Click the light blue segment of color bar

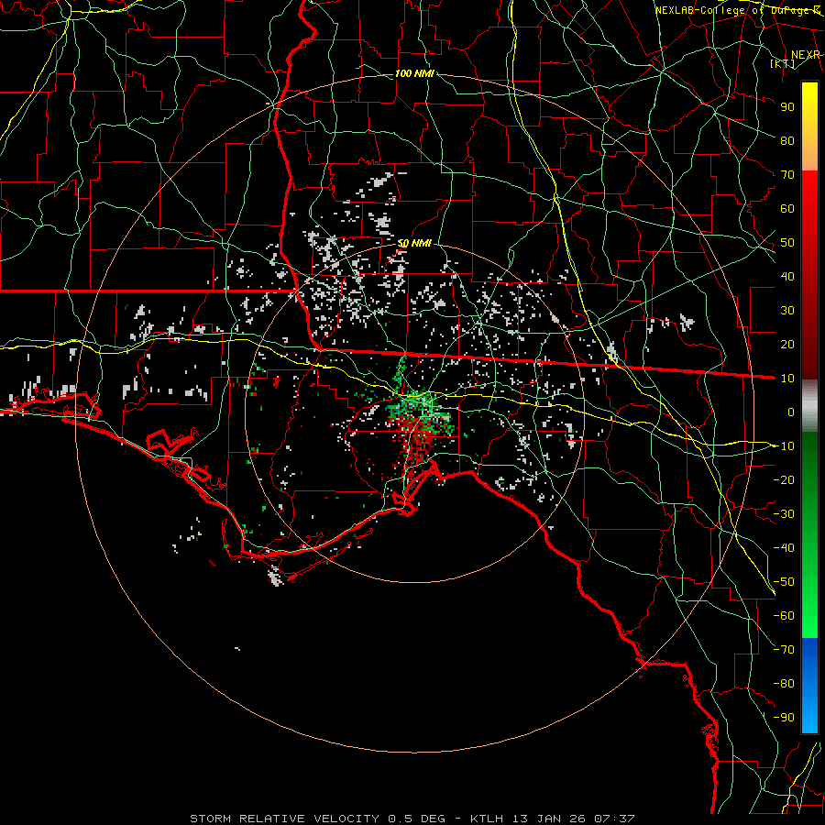(809, 708)
